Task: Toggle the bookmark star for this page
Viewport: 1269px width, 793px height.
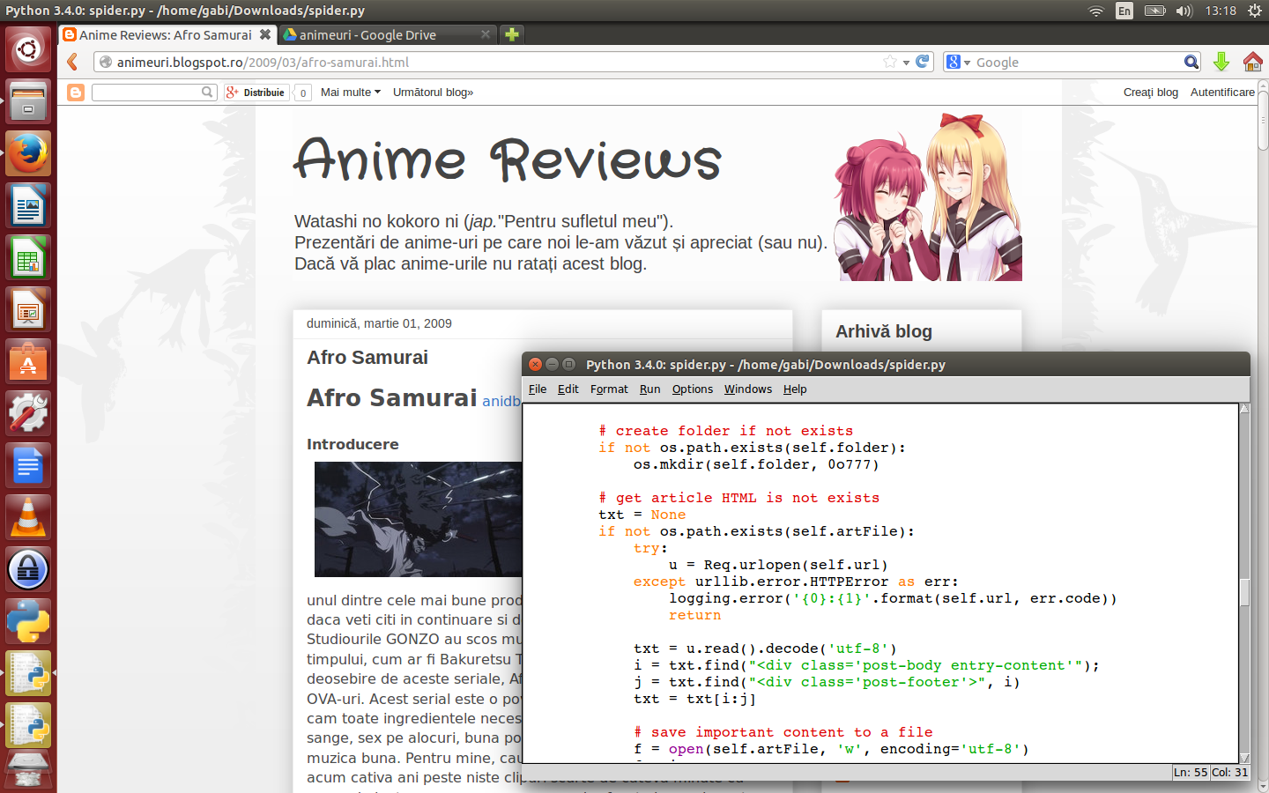Action: pos(891,62)
